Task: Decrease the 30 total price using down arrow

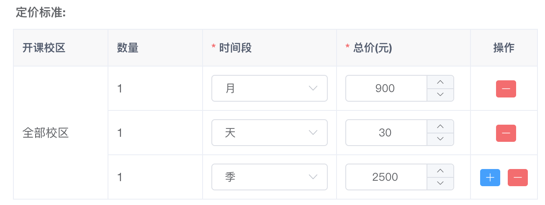Action: 440,139
